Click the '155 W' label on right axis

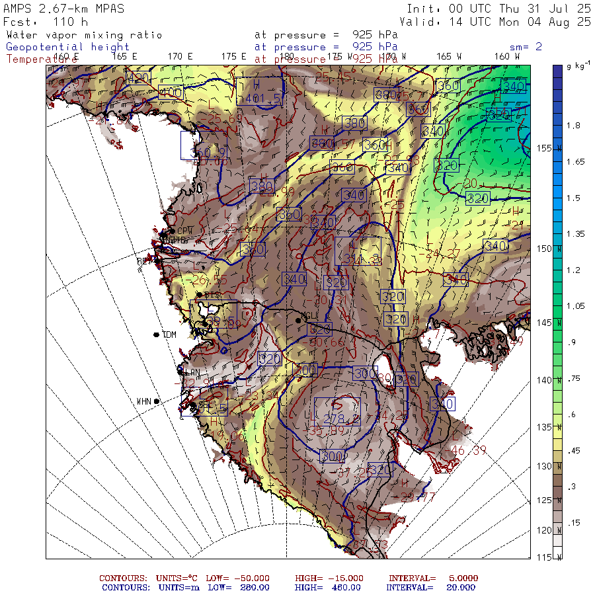(549, 148)
